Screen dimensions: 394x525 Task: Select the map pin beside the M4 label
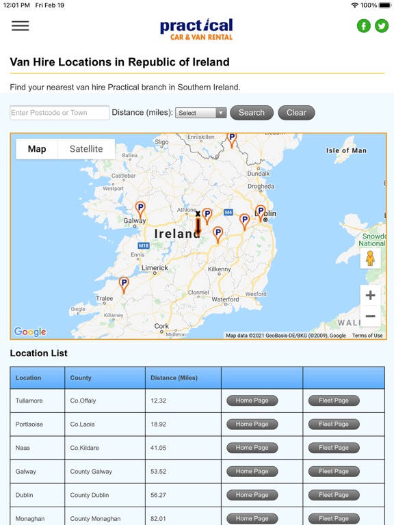click(x=245, y=222)
